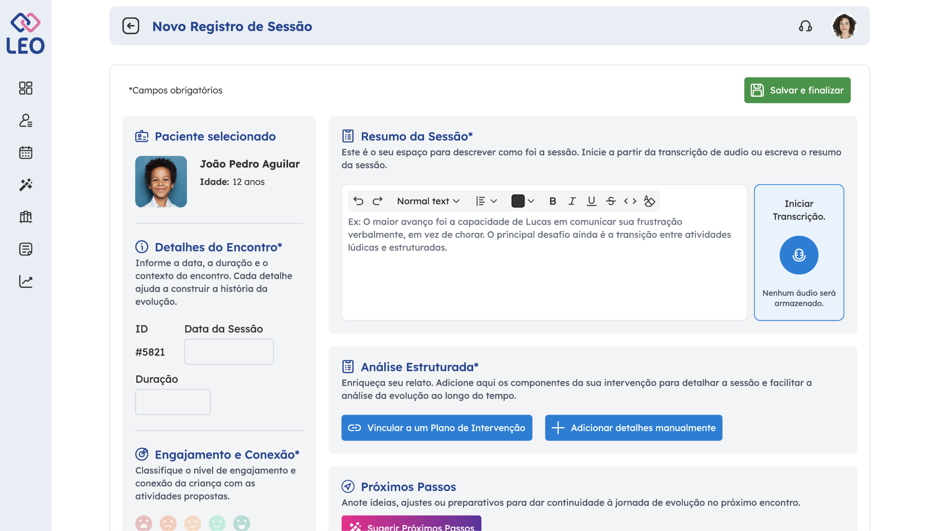Viewport: 928px width, 531px height.
Task: Open the notes sidebar menu item
Action: [x=26, y=249]
